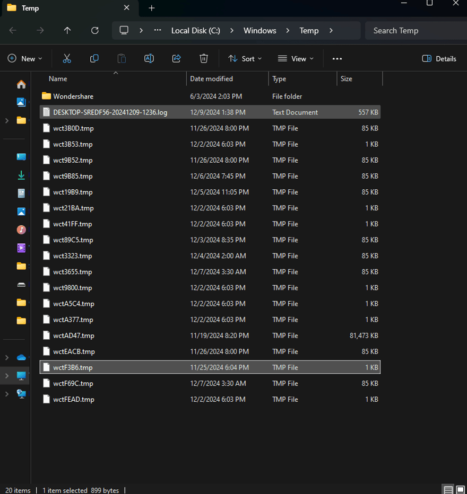Select Network icon in sidebar
Image resolution: width=467 pixels, height=494 pixels.
(21, 394)
